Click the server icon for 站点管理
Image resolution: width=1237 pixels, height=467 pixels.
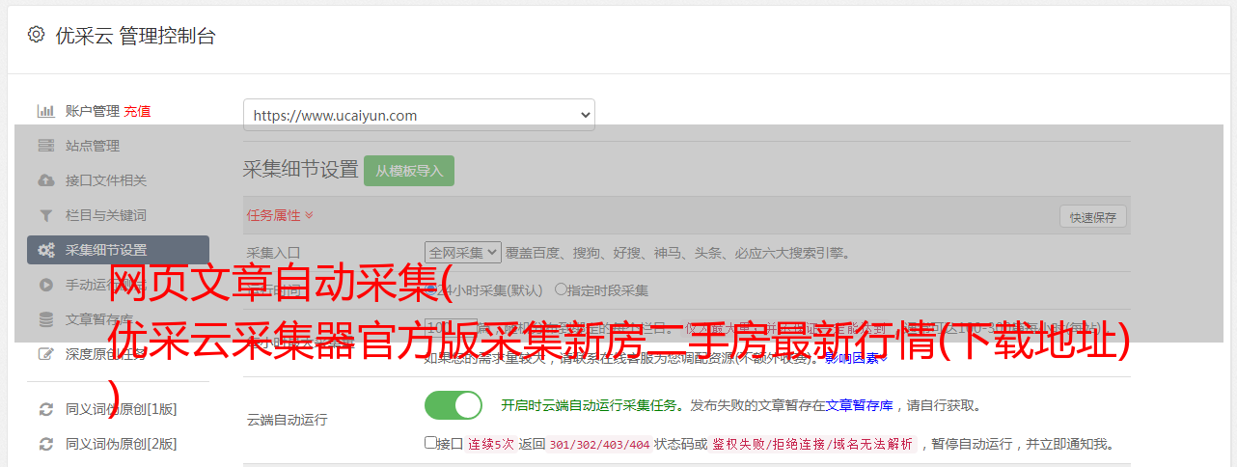pos(45,146)
